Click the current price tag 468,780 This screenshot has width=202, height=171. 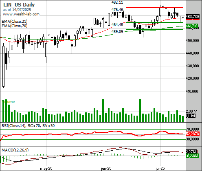click(192, 17)
